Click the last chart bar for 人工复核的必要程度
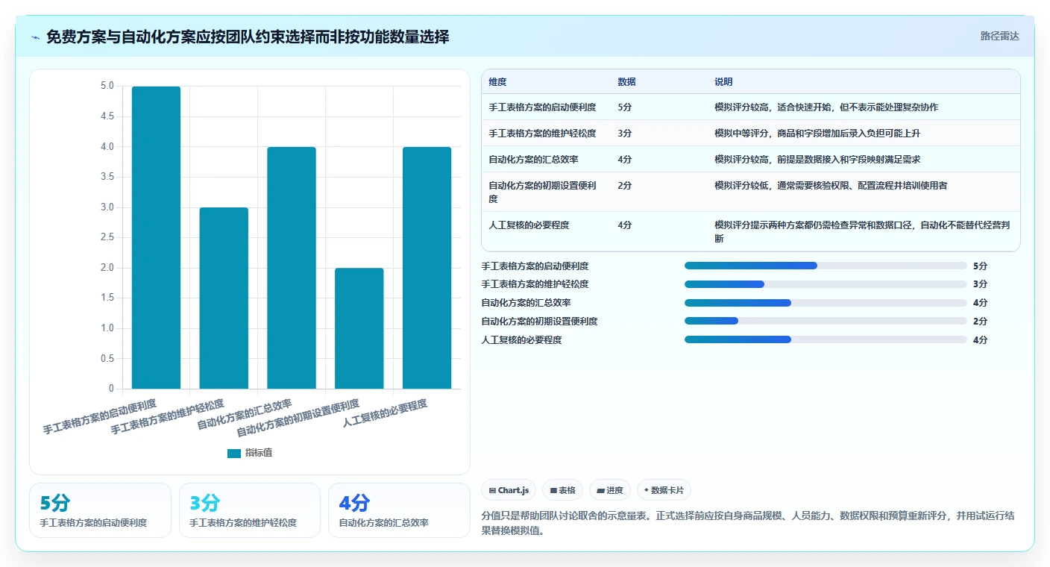1050x567 pixels. 427,268
